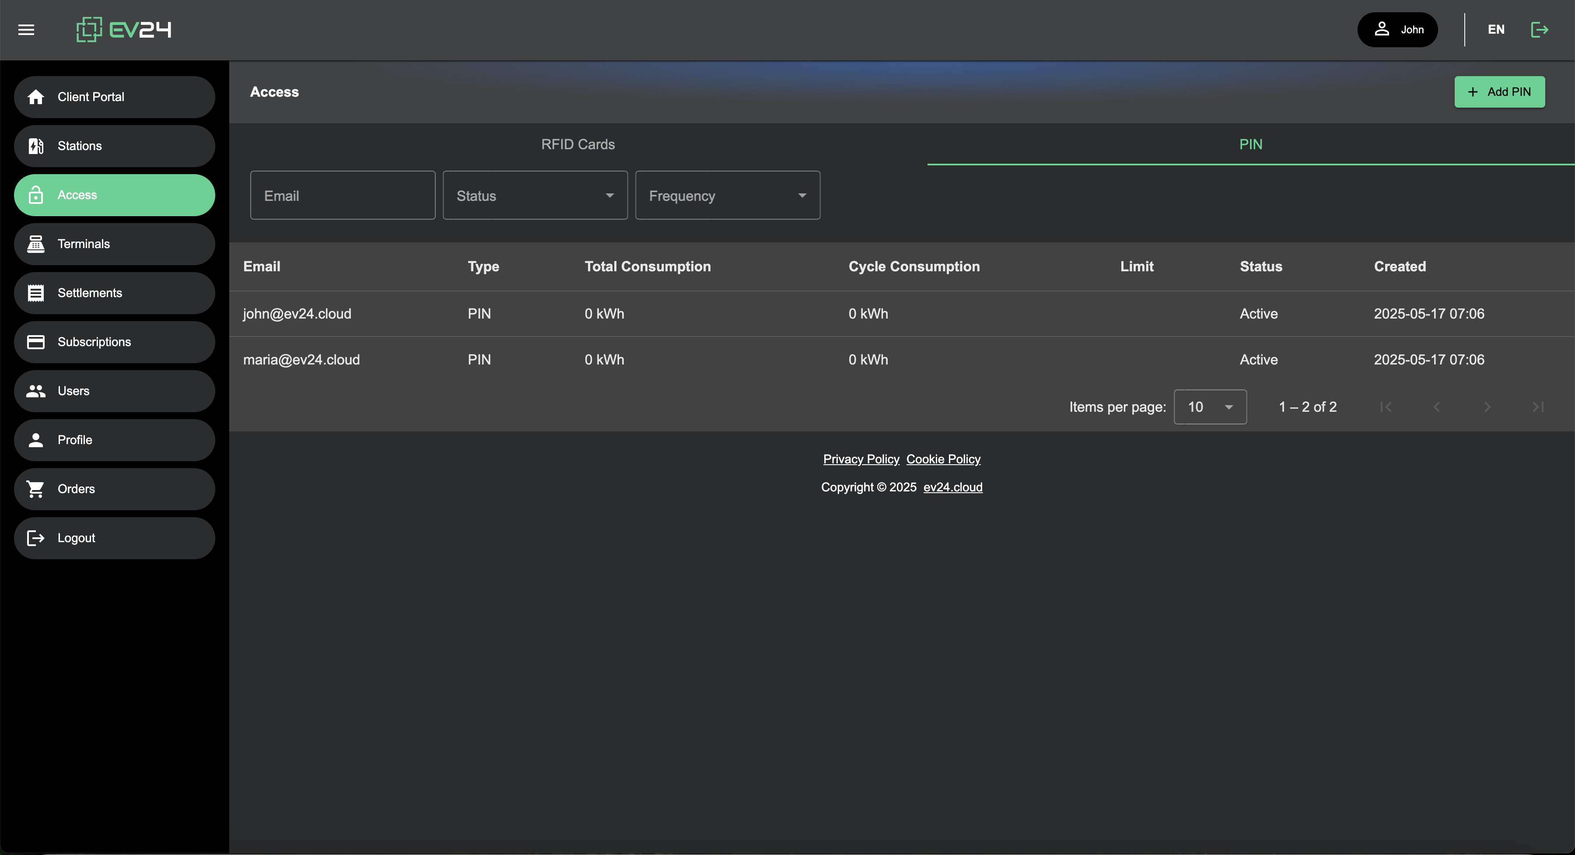This screenshot has width=1575, height=855.
Task: Change language with EN selector
Action: pos(1495,29)
